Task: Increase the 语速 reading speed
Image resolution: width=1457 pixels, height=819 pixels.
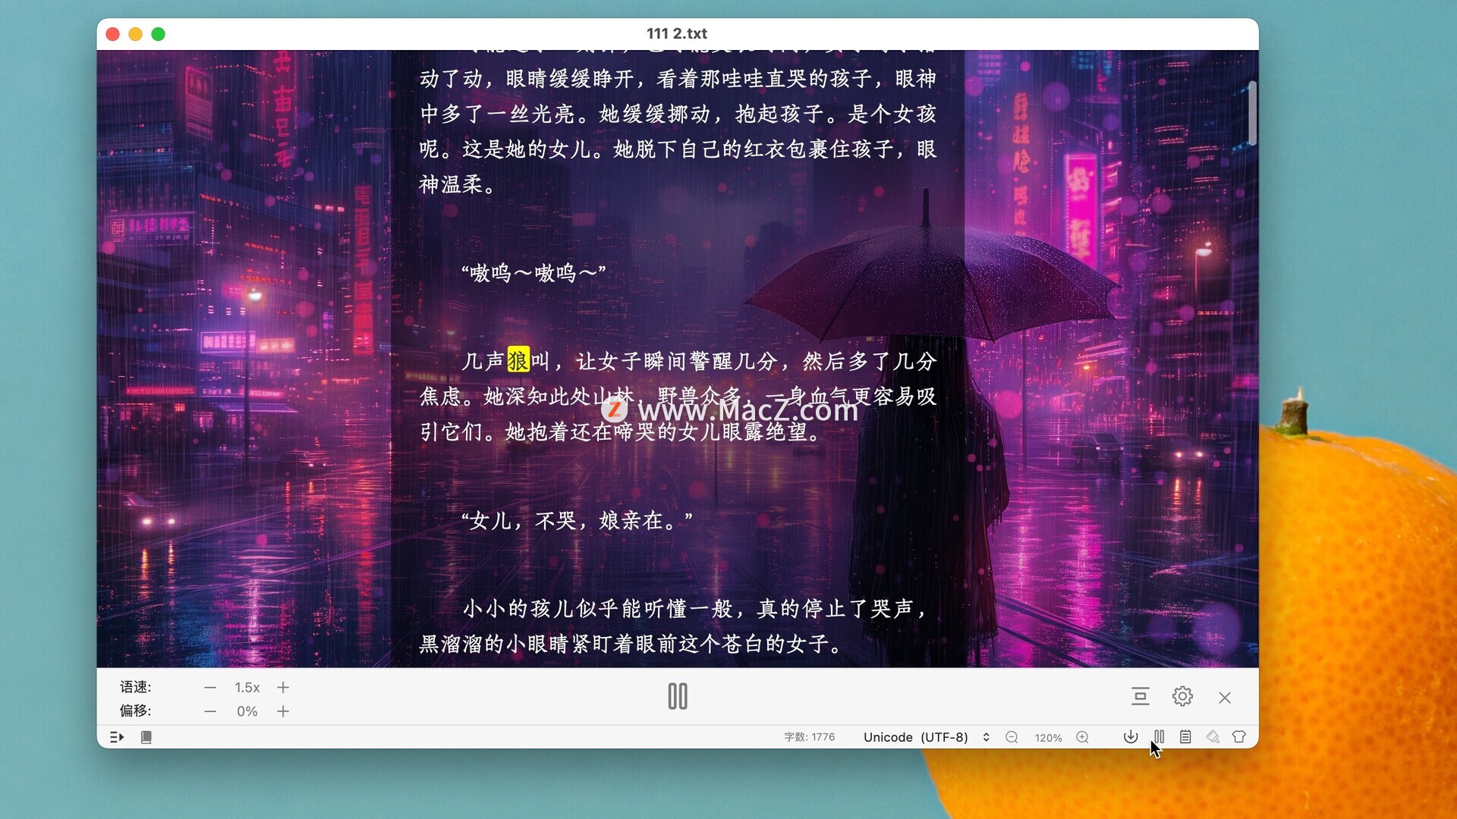Action: (x=283, y=688)
